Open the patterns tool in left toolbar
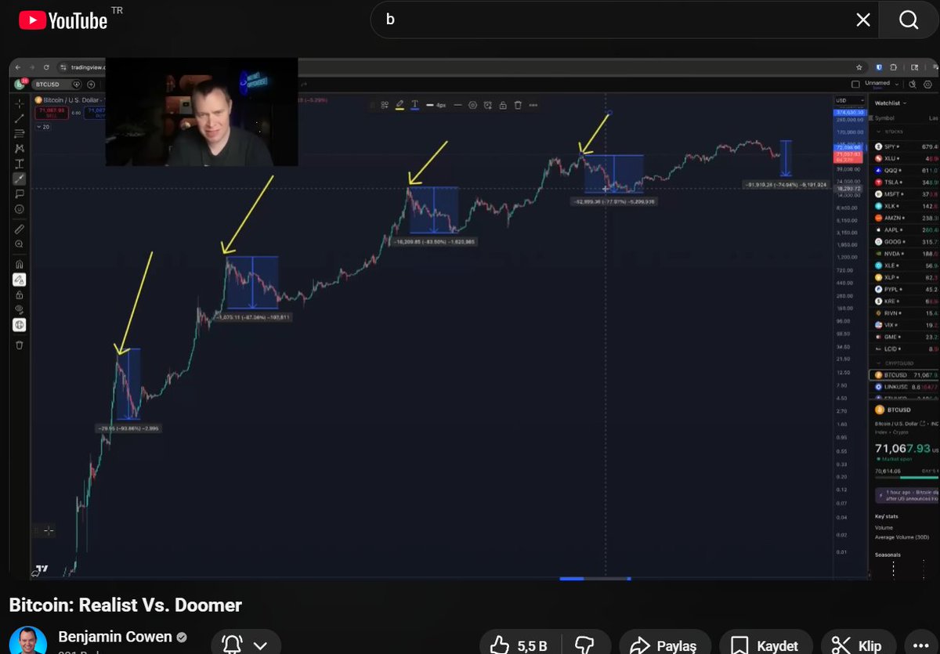 [20, 148]
